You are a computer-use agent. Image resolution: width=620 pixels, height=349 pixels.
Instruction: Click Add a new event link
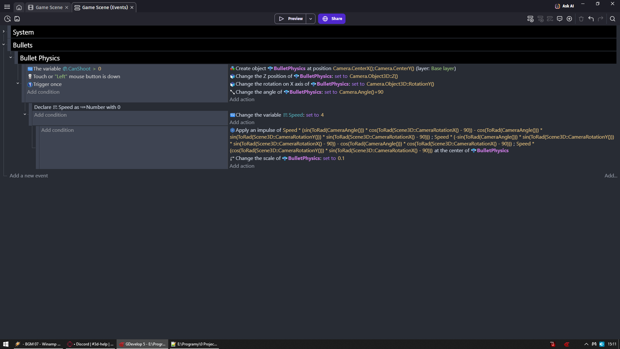[x=29, y=176]
